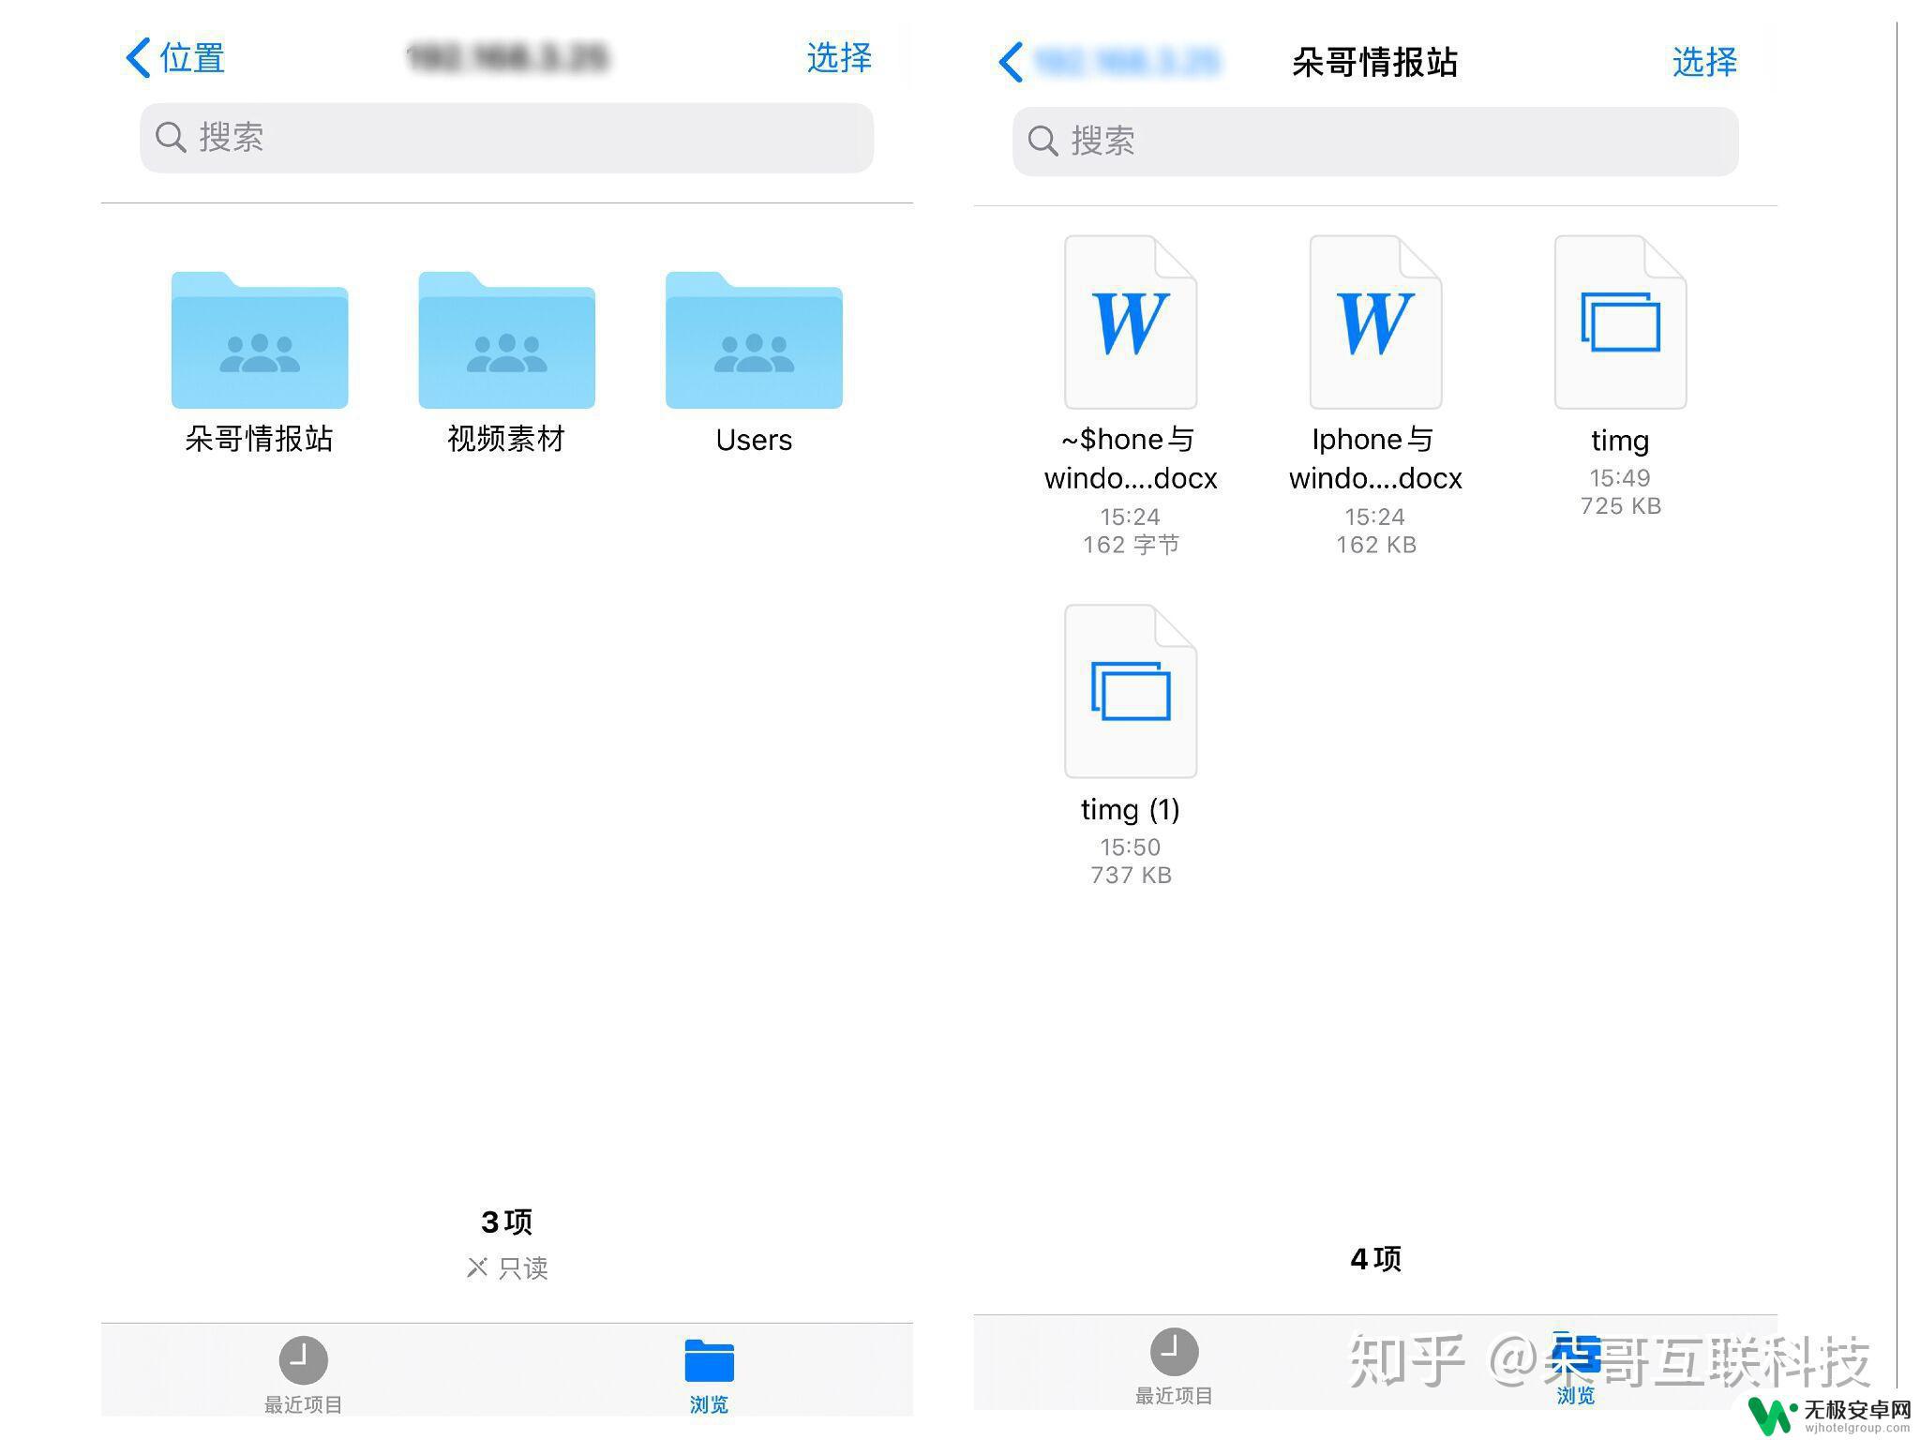Screen dimensions: 1920x1440
Task: Click the '只读' read-only status
Action: coord(507,1268)
